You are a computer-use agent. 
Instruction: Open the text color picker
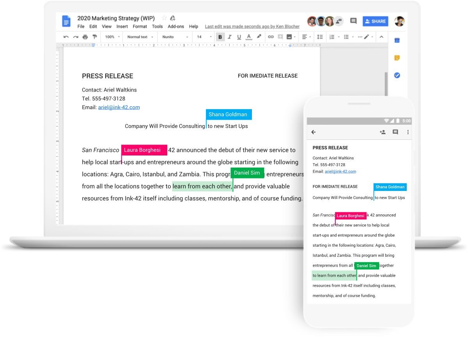(x=248, y=37)
